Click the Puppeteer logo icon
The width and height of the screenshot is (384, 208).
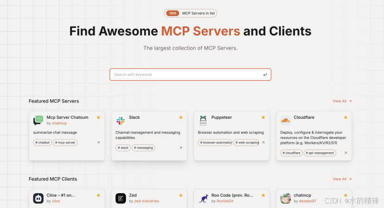coord(203,120)
